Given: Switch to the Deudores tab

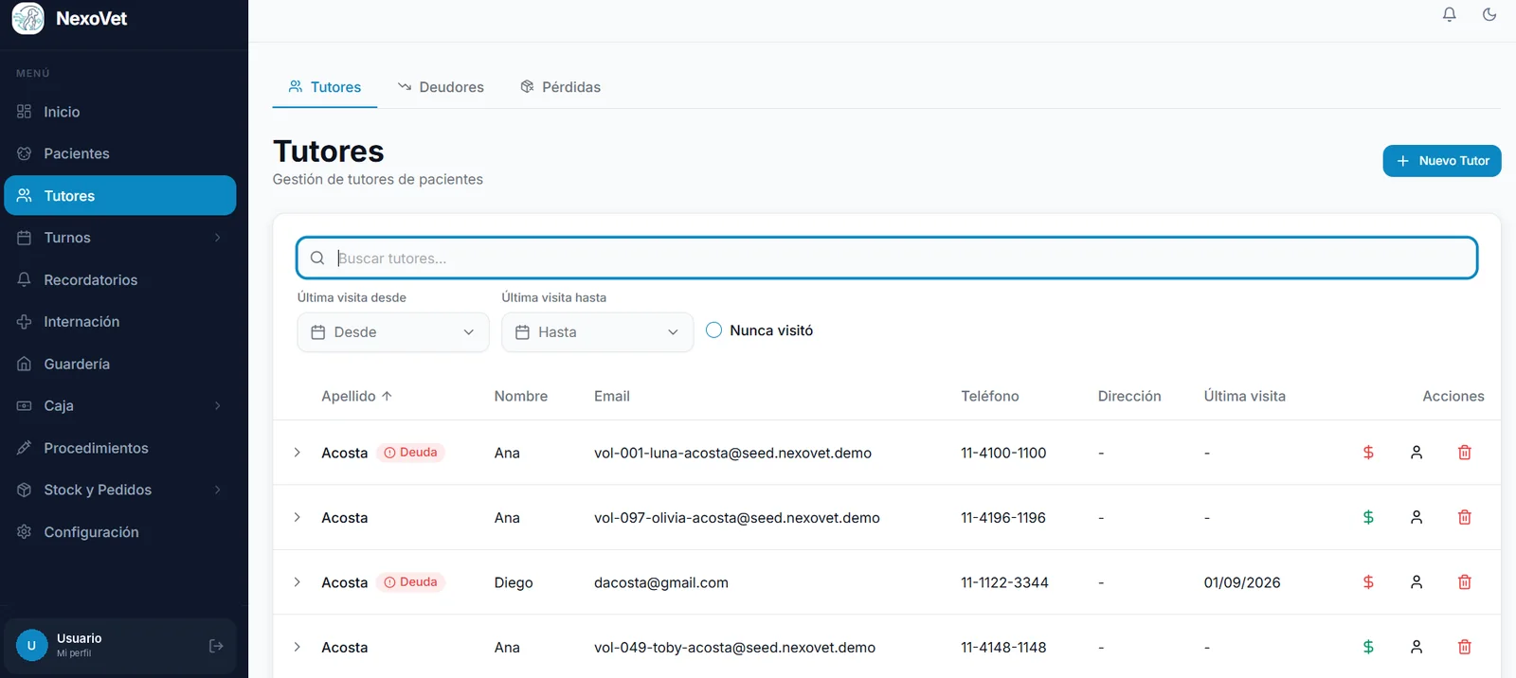Looking at the screenshot, I should point(441,87).
